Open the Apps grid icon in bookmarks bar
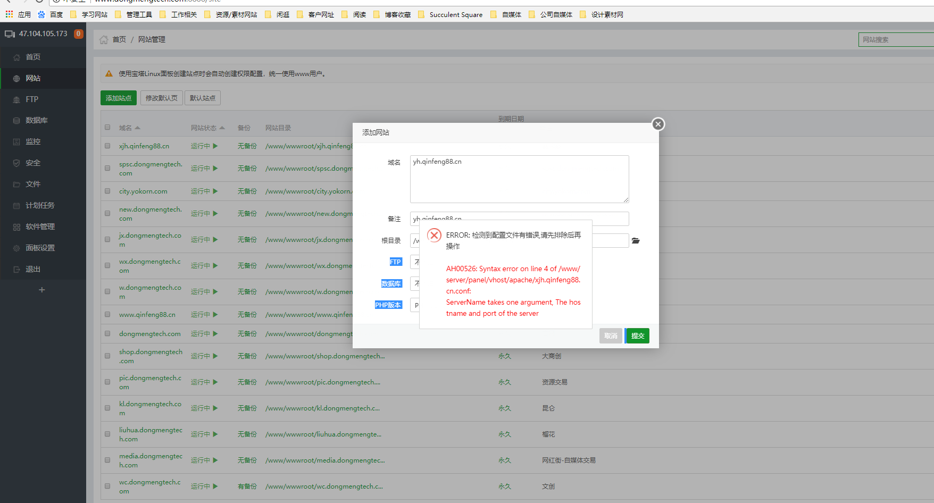The height and width of the screenshot is (503, 934). 9,14
